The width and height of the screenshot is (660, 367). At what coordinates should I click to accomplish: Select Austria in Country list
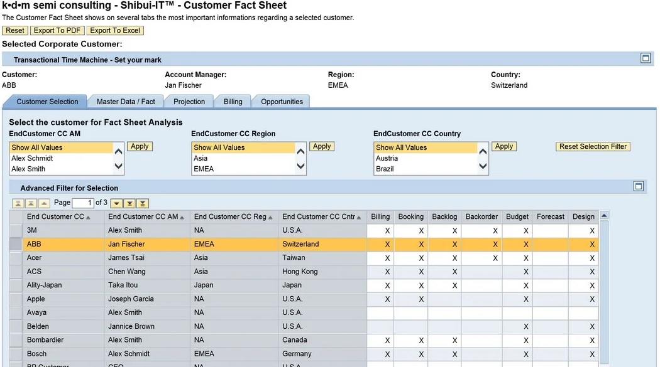426,158
